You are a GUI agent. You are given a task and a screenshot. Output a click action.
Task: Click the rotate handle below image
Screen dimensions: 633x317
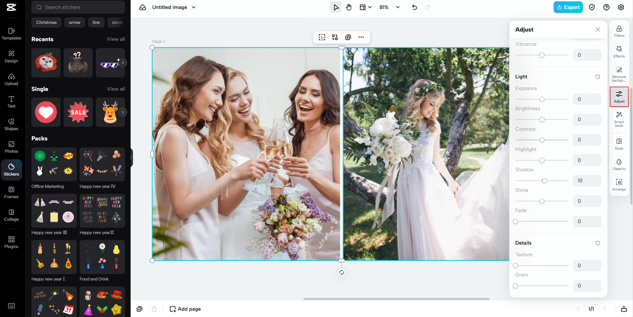click(x=341, y=273)
